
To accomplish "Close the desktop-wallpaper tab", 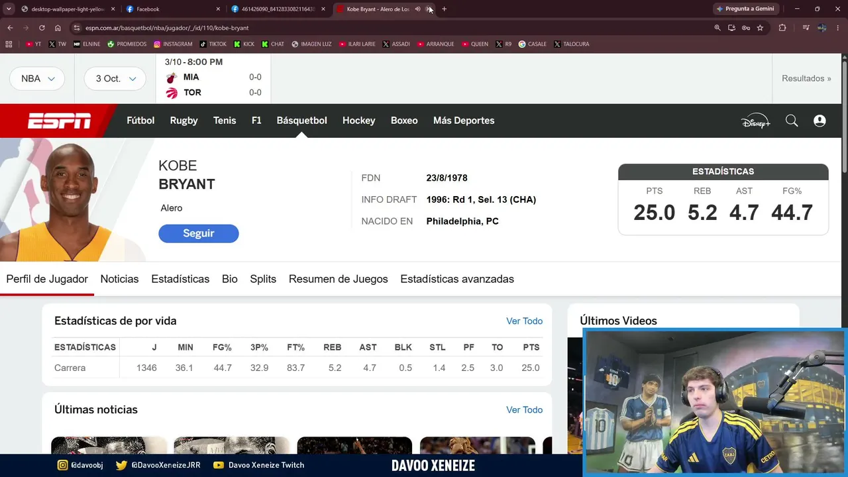I will [x=113, y=9].
